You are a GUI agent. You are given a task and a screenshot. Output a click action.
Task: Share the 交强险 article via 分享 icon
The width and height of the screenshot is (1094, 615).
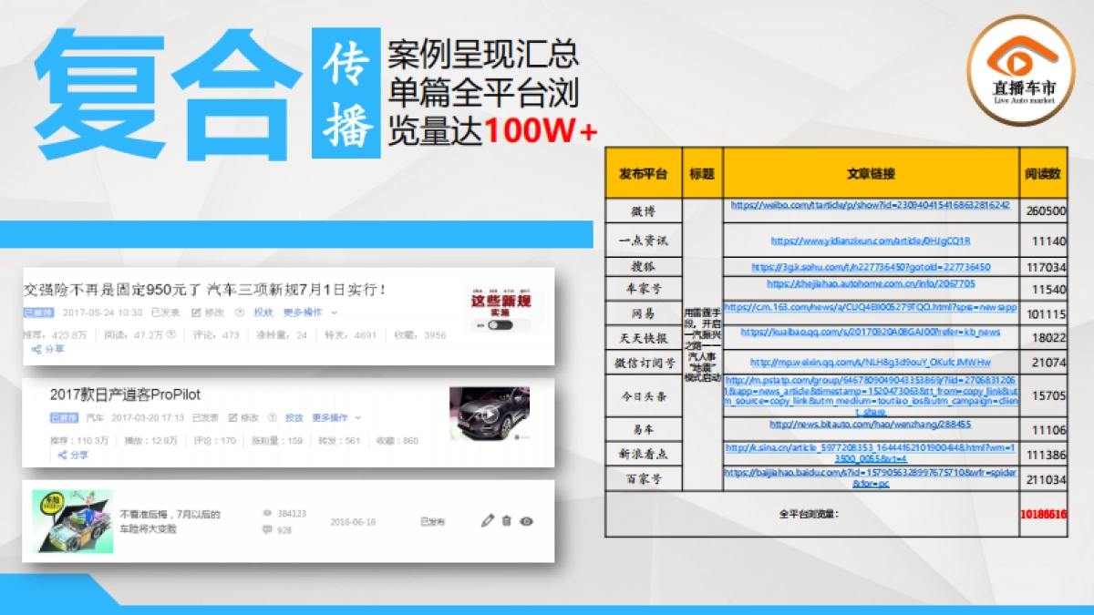pos(36,349)
